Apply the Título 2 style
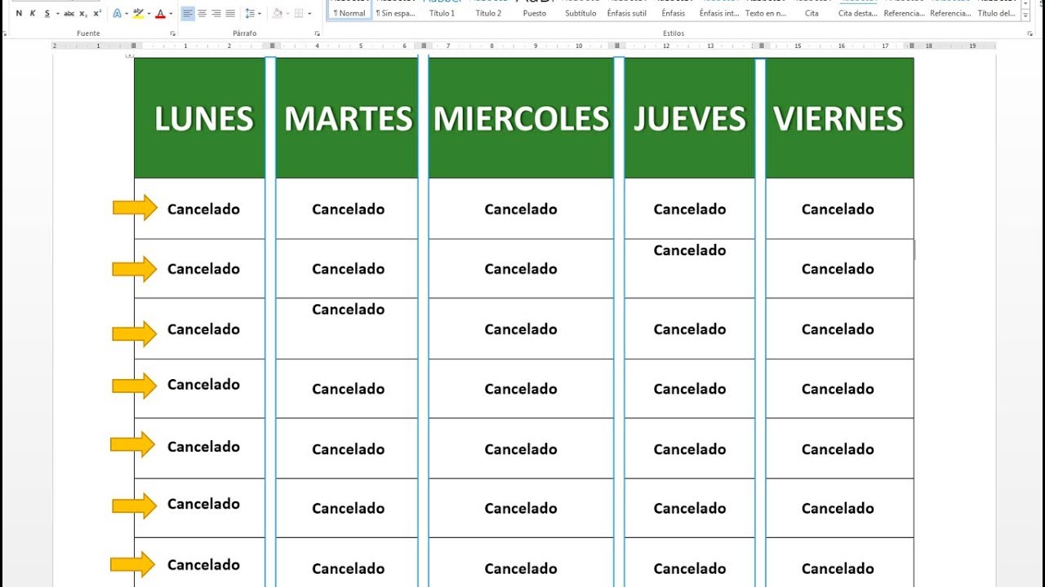 488,10
